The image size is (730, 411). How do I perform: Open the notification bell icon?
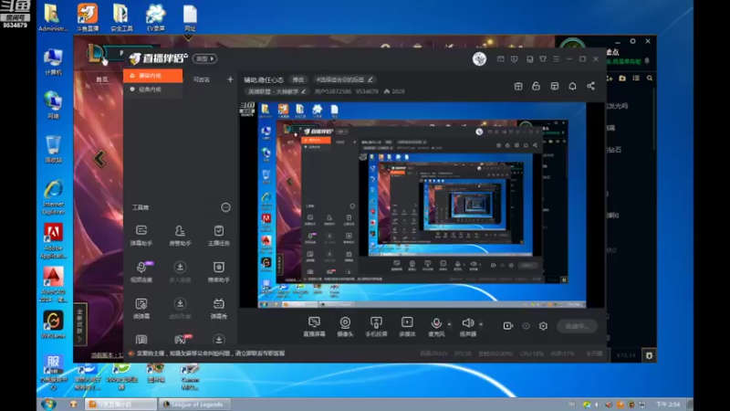572,86
